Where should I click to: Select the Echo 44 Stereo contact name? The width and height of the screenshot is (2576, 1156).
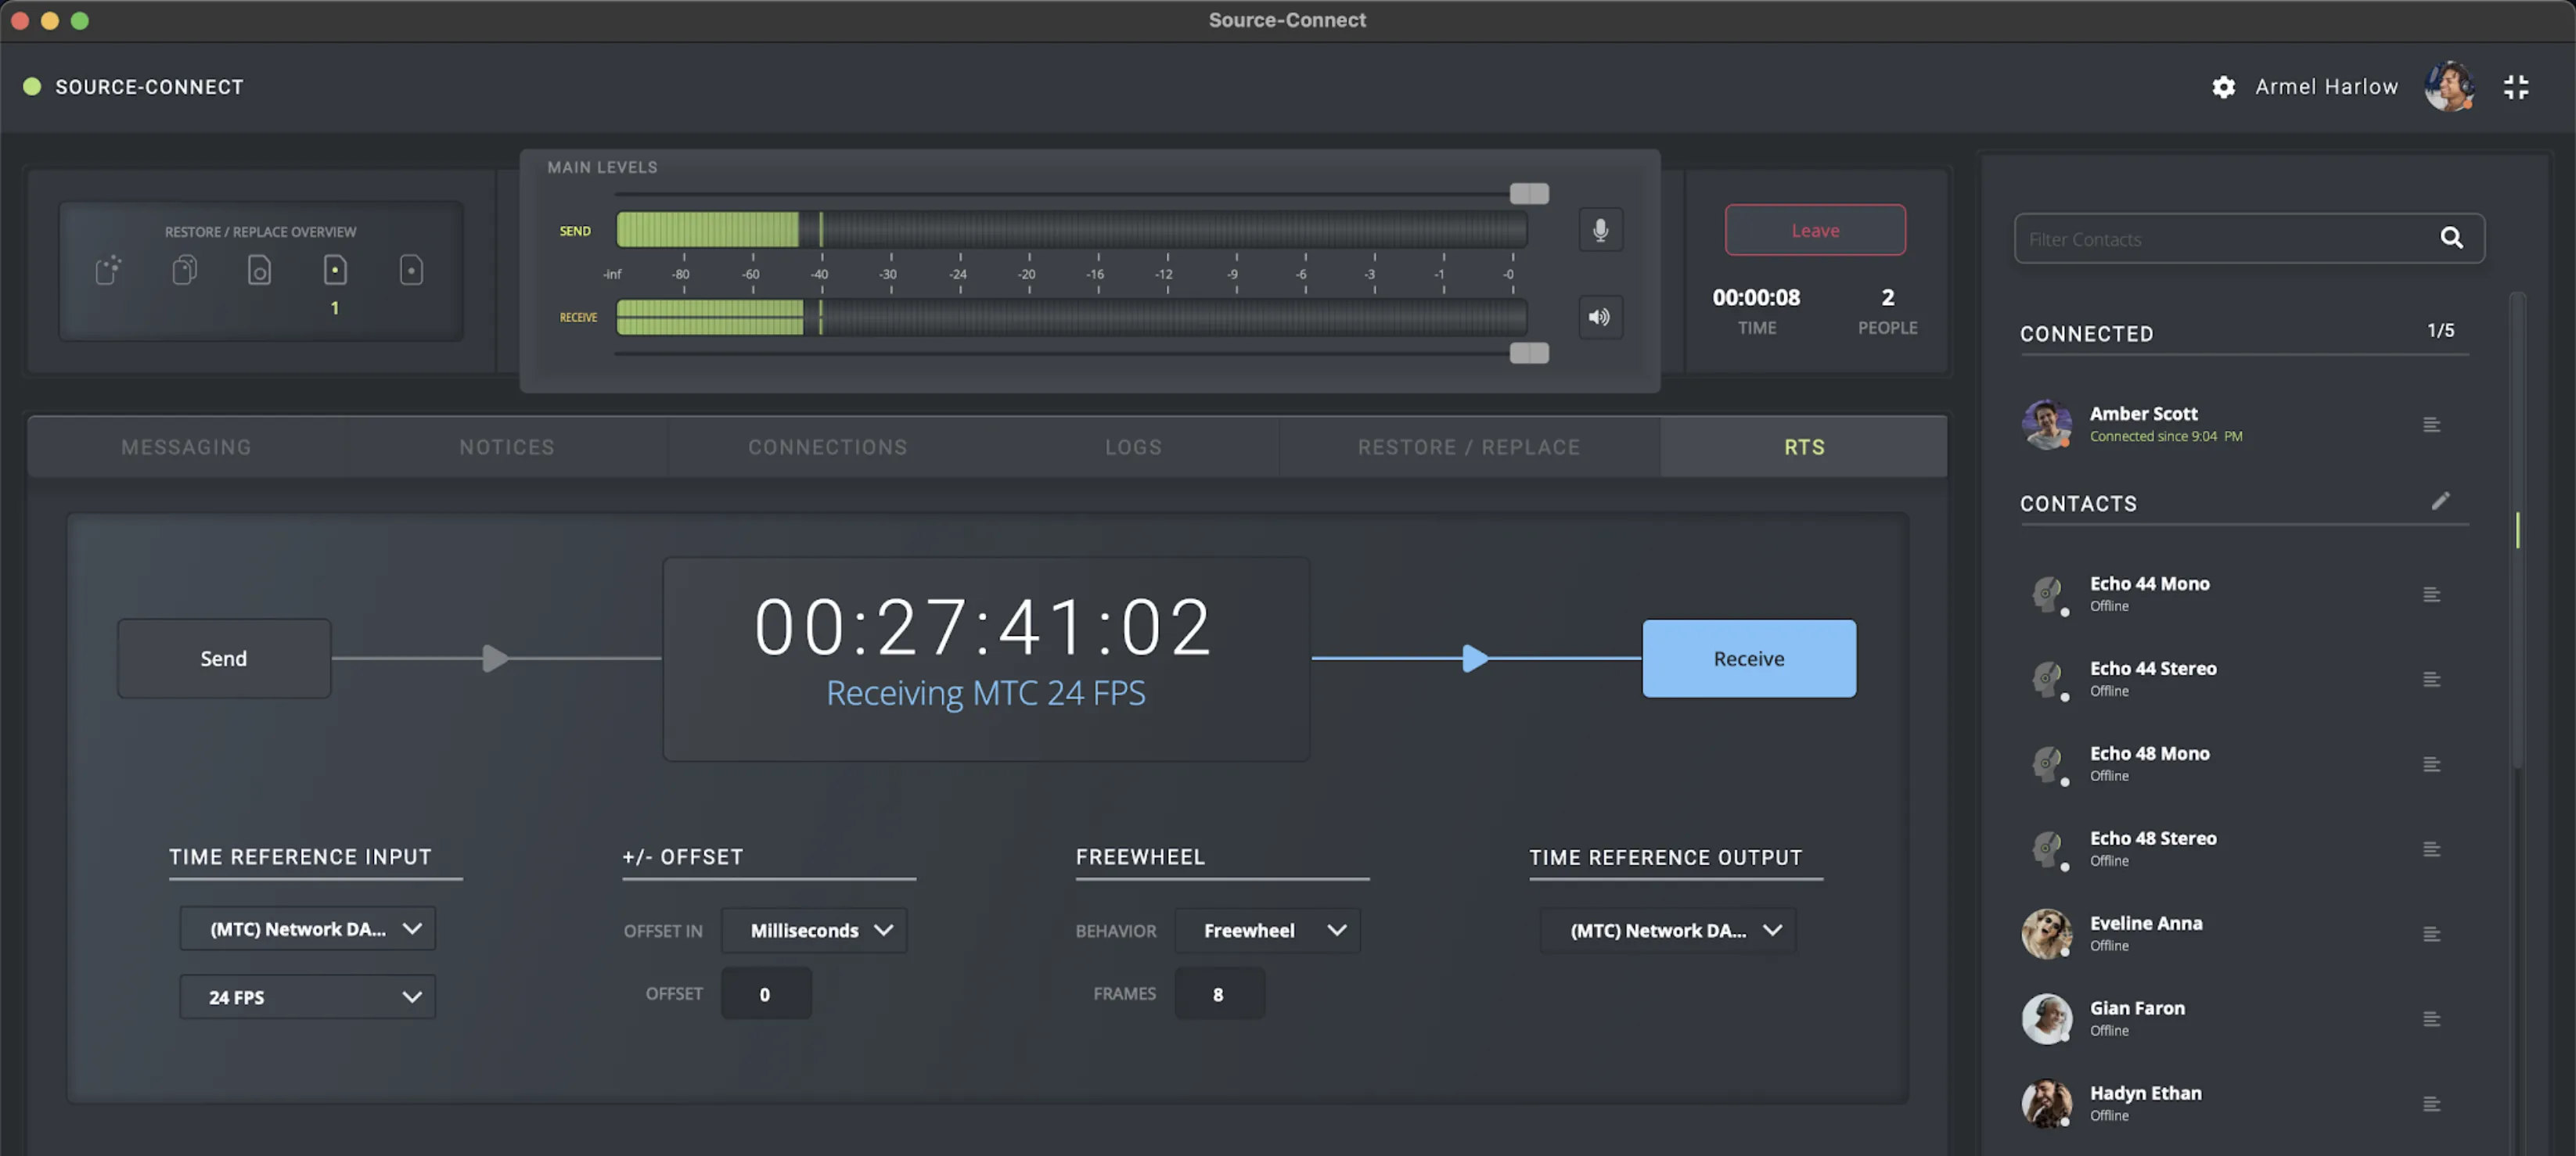tap(2153, 669)
